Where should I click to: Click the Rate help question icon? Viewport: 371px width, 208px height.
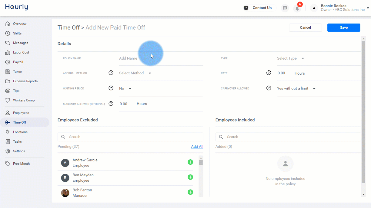(269, 73)
